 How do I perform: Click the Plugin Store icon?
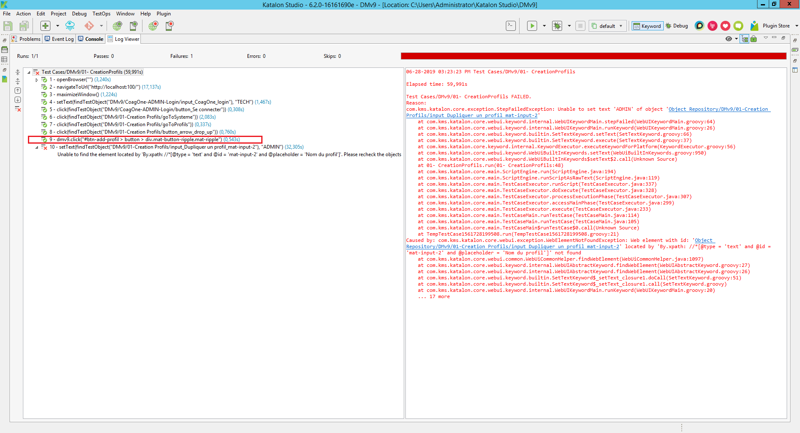[x=754, y=26]
